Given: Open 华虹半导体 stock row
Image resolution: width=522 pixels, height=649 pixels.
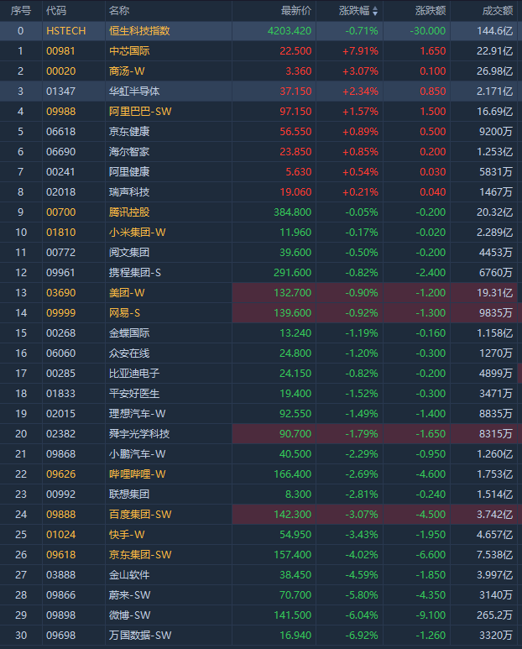Looking at the screenshot, I should (x=261, y=91).
